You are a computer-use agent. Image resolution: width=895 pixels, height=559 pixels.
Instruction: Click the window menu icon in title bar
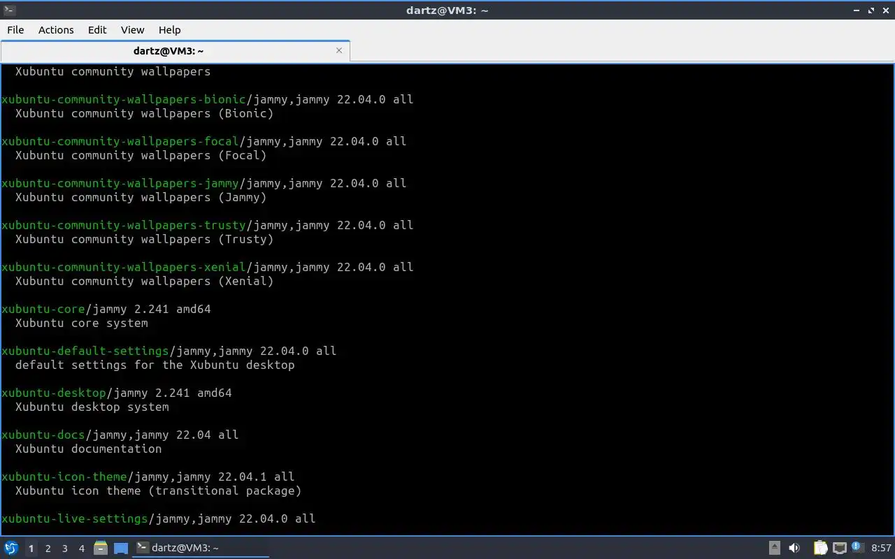pos(9,10)
